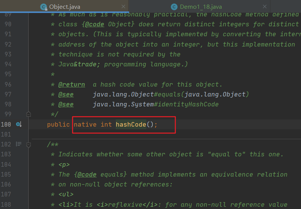Fold the Javadoc comment starting at line 102
Screen dimensions: 301x209
click(28, 145)
